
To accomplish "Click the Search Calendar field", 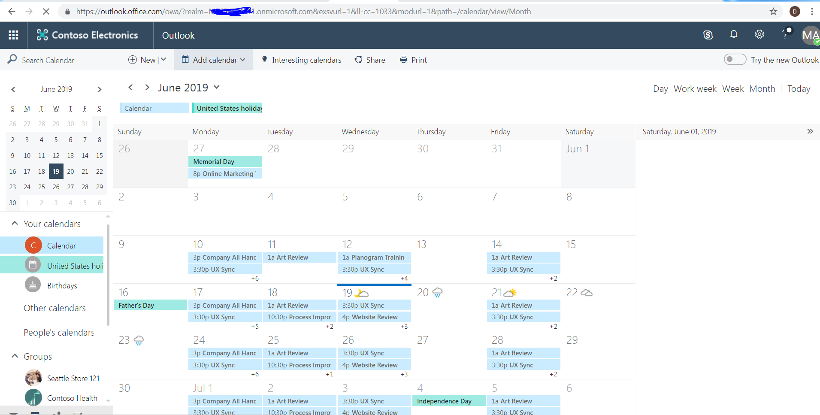I will 48,60.
